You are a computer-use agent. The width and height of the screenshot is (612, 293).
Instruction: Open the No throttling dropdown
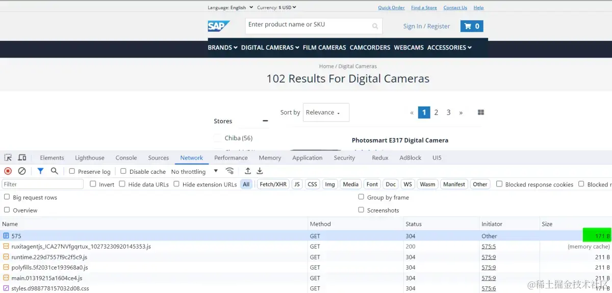[195, 172]
